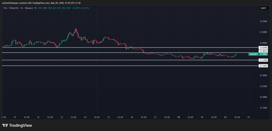272x131 pixels.
Task: Select the horizontal line at 0.4290
Action: [130, 47]
